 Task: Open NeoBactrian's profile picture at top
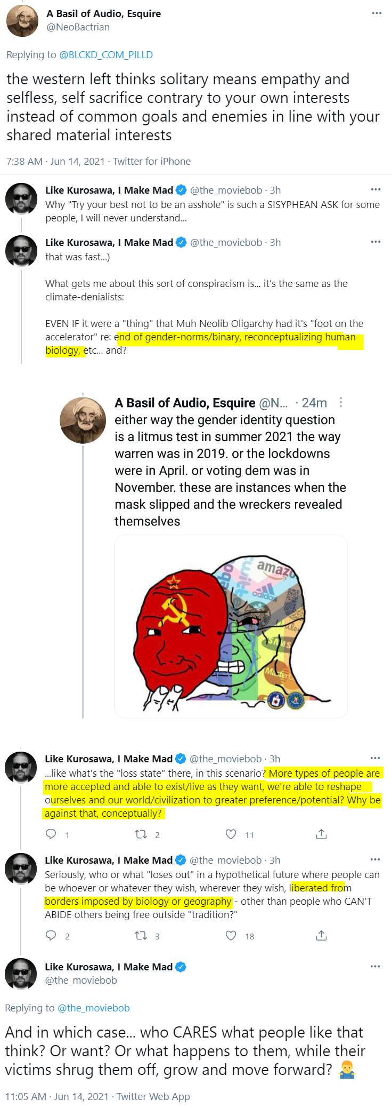coord(22,21)
